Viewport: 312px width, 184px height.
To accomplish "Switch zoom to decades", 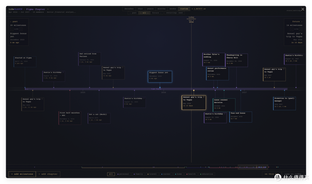I will (x=129, y=9).
